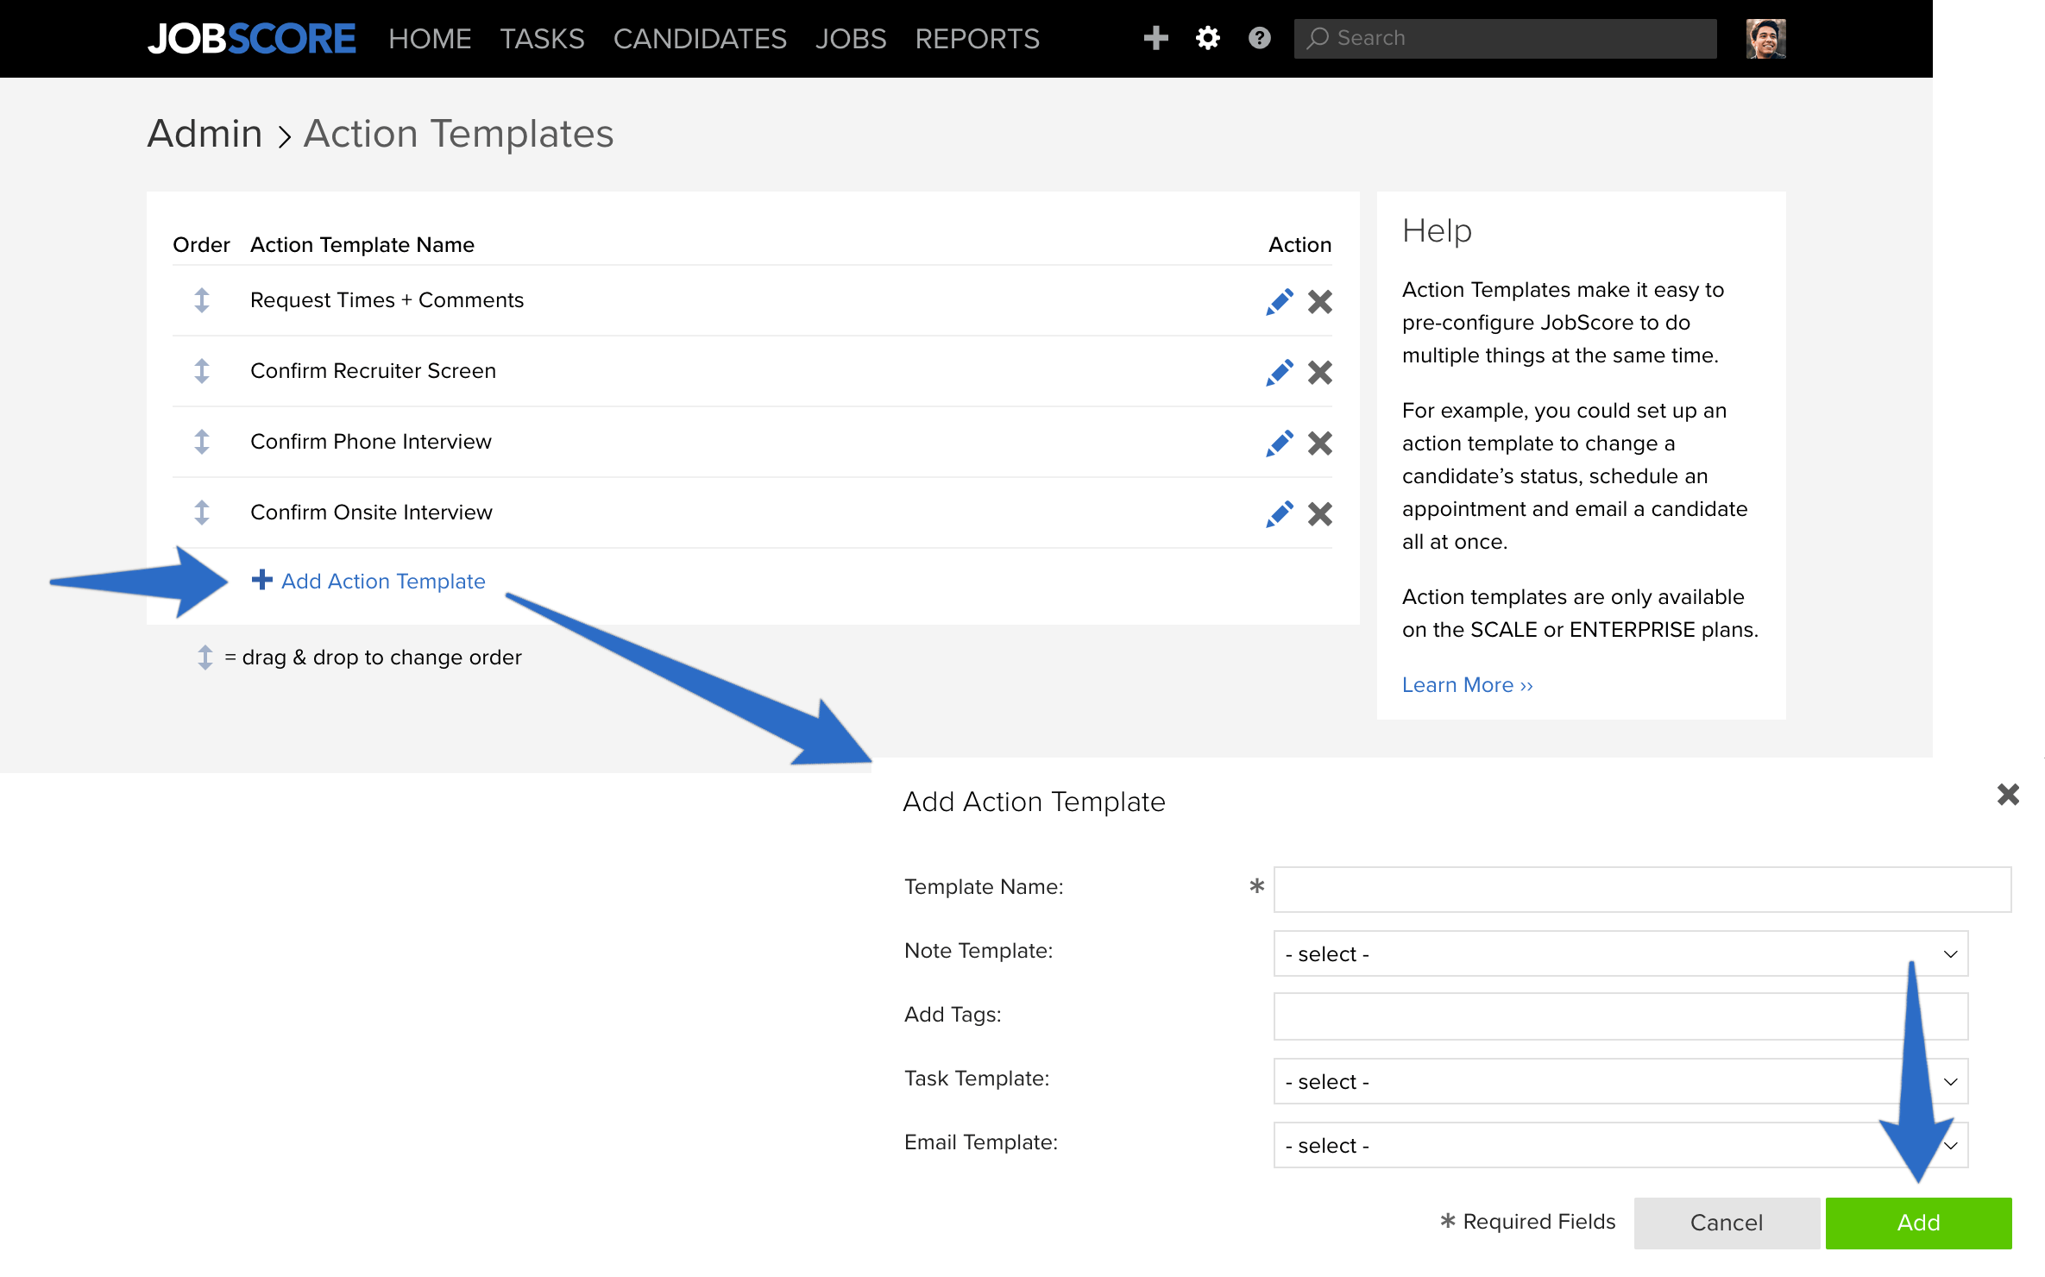The width and height of the screenshot is (2045, 1277).
Task: Open the CANDIDATES menu
Action: pyautogui.click(x=700, y=39)
